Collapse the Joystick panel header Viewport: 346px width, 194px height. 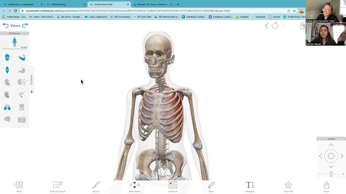[x=331, y=139]
